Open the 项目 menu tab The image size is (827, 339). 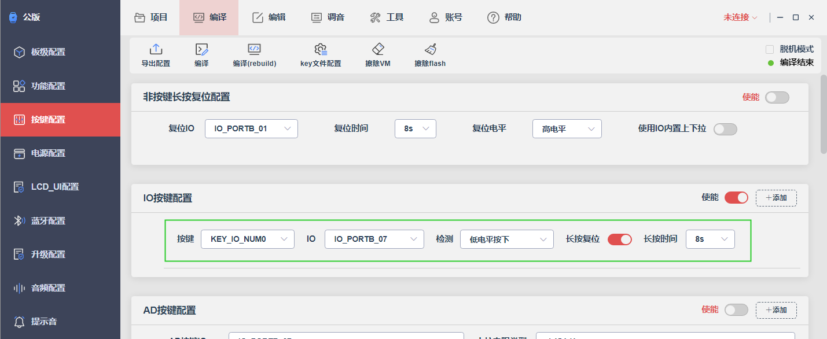point(151,17)
